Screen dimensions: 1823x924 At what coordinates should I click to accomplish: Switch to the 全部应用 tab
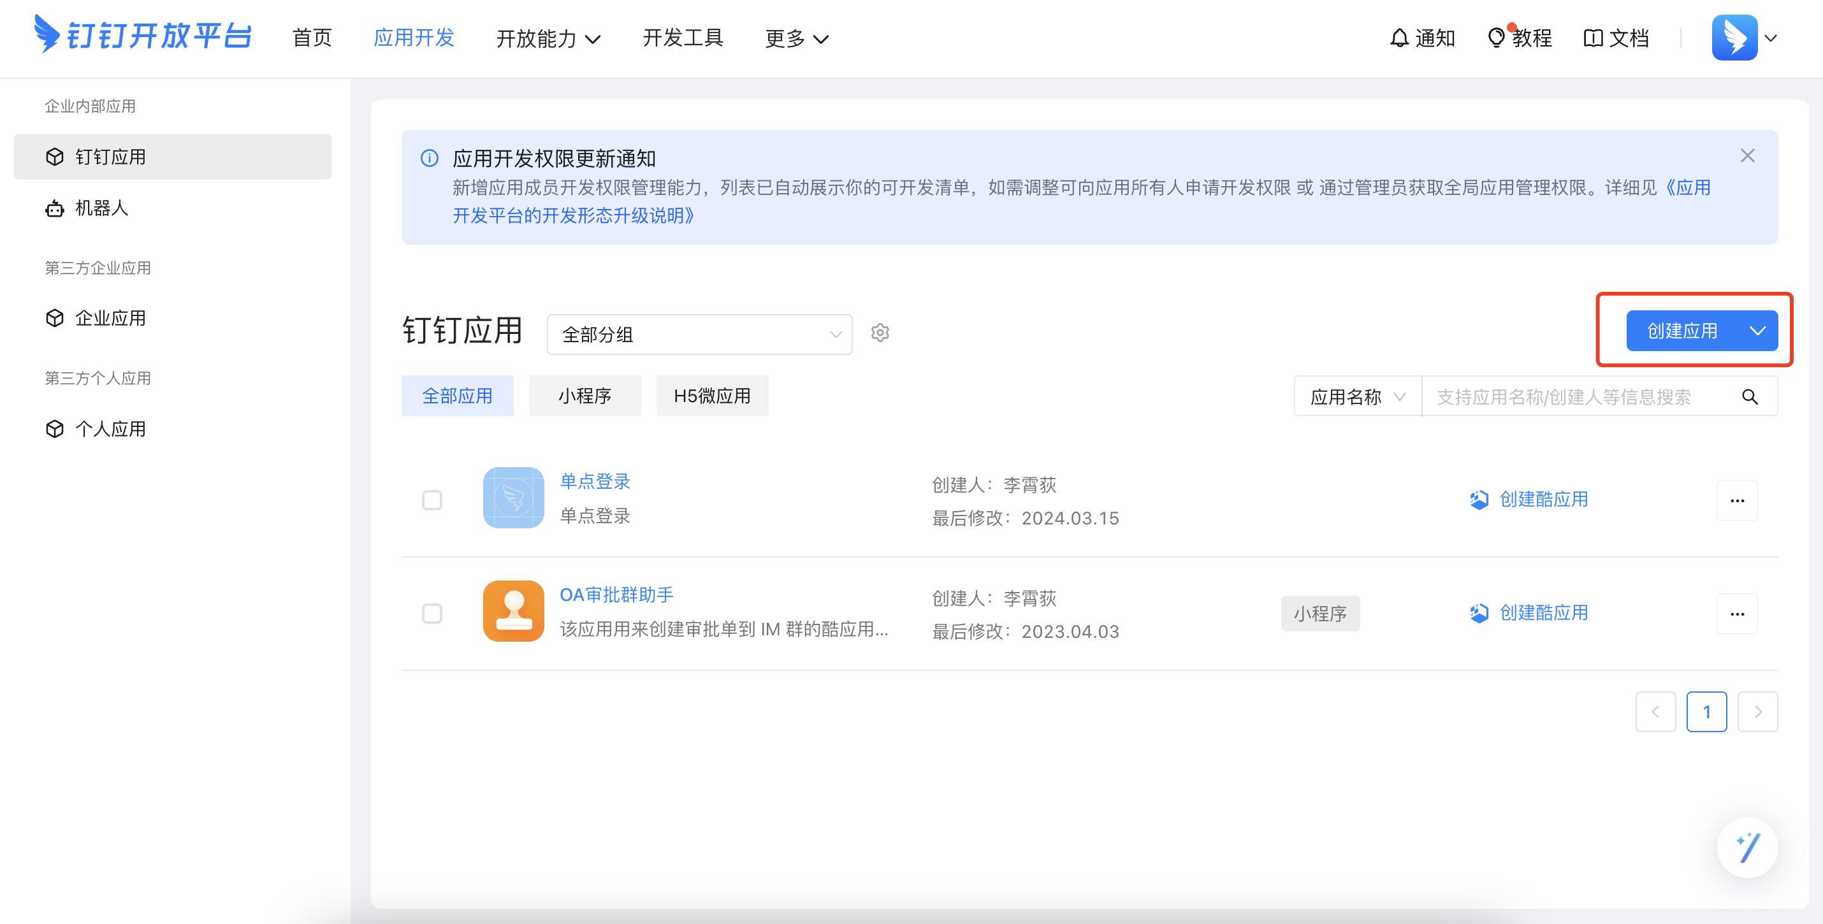pyautogui.click(x=457, y=396)
